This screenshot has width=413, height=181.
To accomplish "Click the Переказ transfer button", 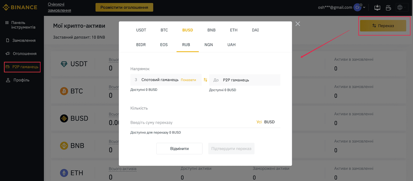I will (383, 26).
